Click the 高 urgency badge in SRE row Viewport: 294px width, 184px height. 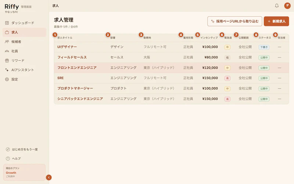pos(227,78)
